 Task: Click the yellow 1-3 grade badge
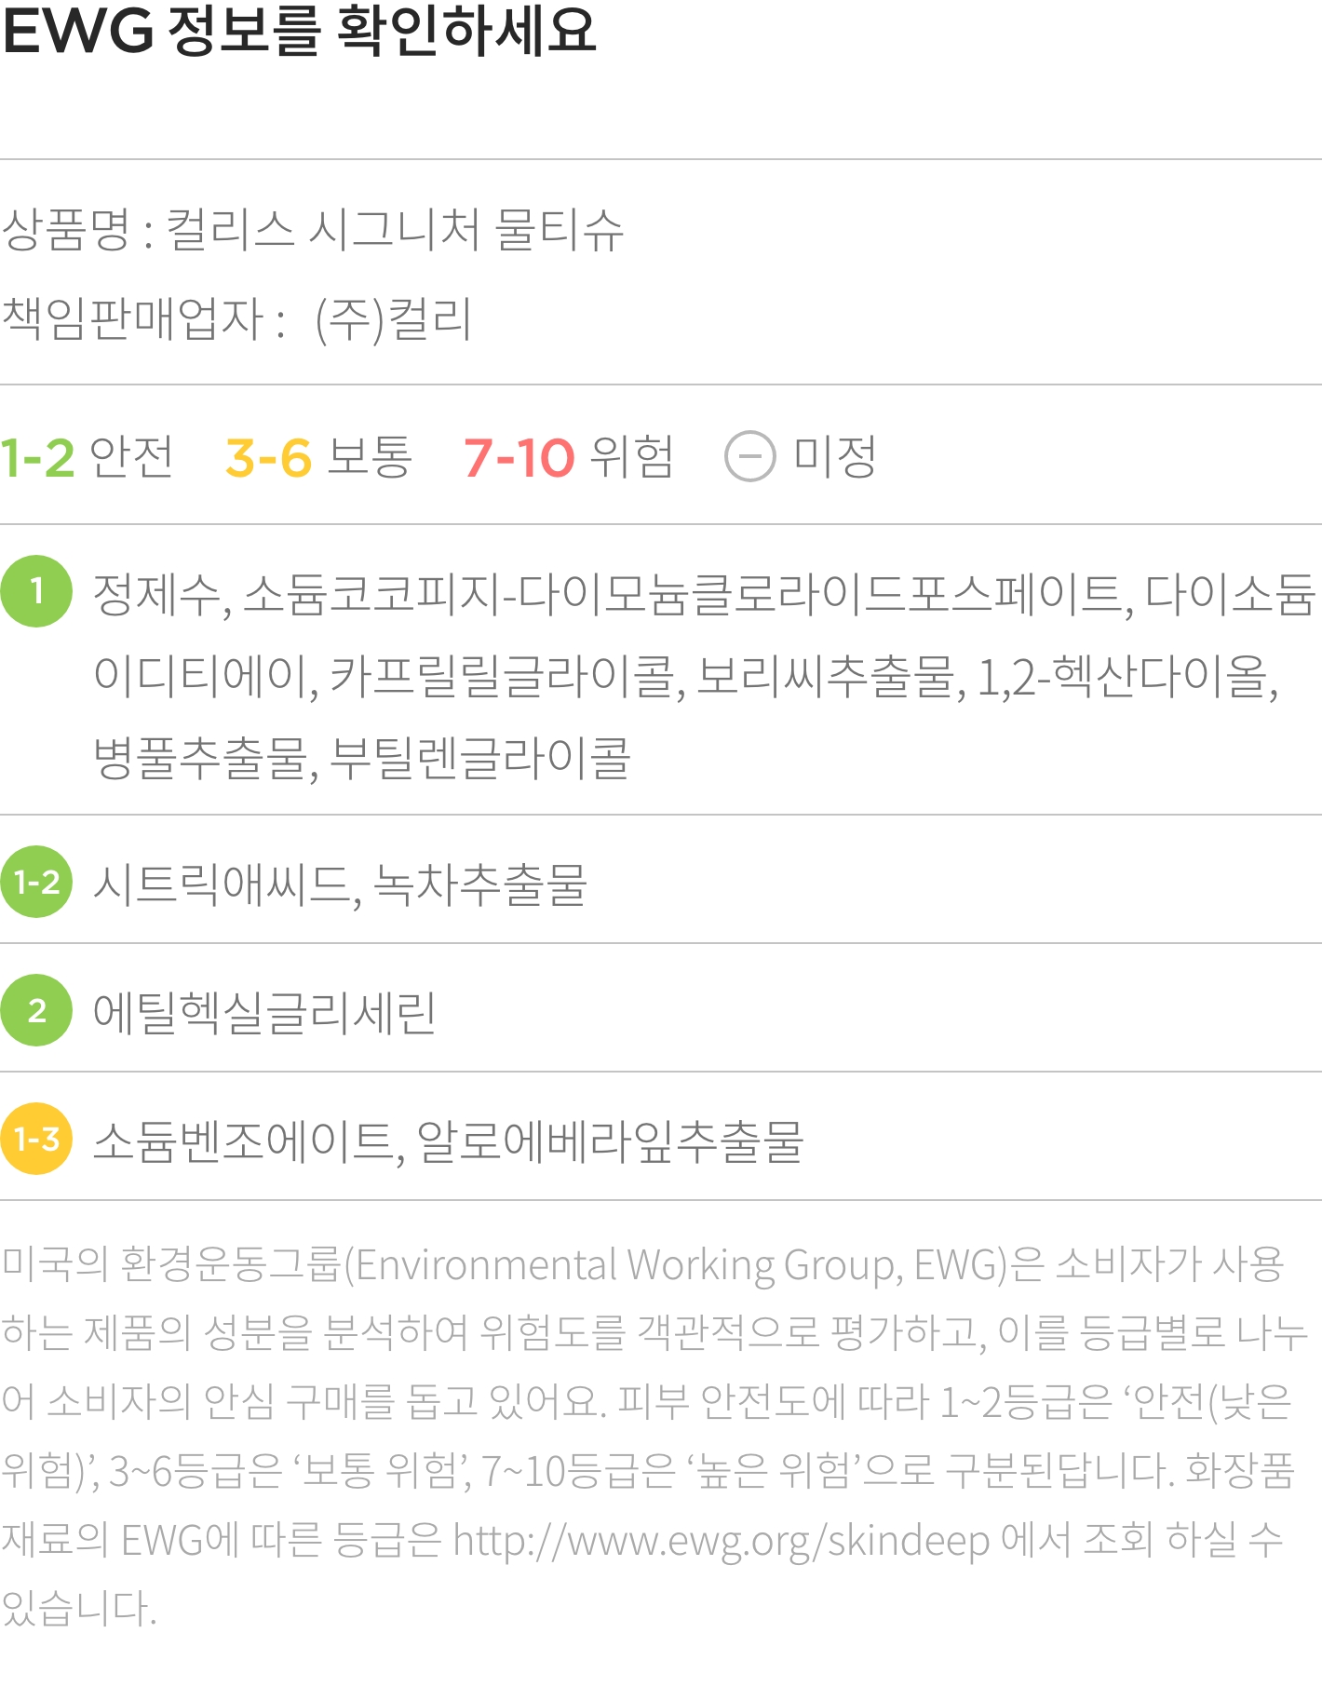click(x=36, y=1139)
